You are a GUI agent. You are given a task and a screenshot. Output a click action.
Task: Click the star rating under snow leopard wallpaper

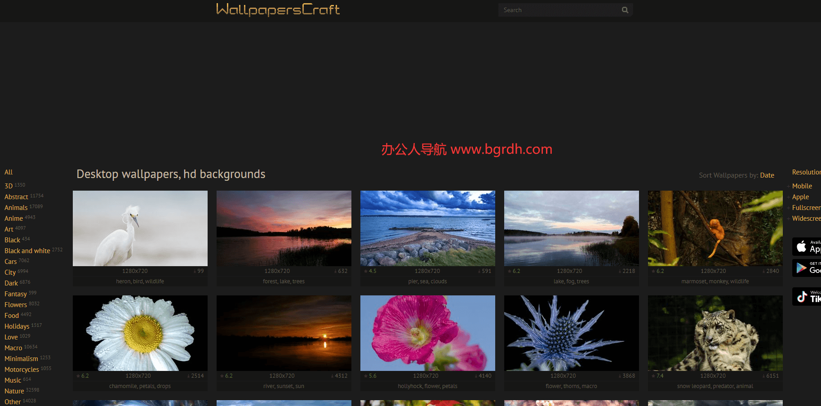(657, 376)
